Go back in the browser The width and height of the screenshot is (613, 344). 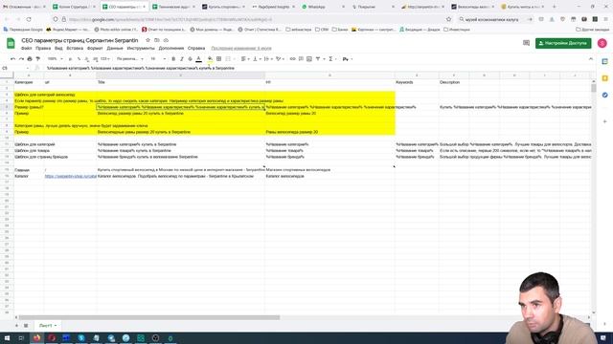[7, 19]
